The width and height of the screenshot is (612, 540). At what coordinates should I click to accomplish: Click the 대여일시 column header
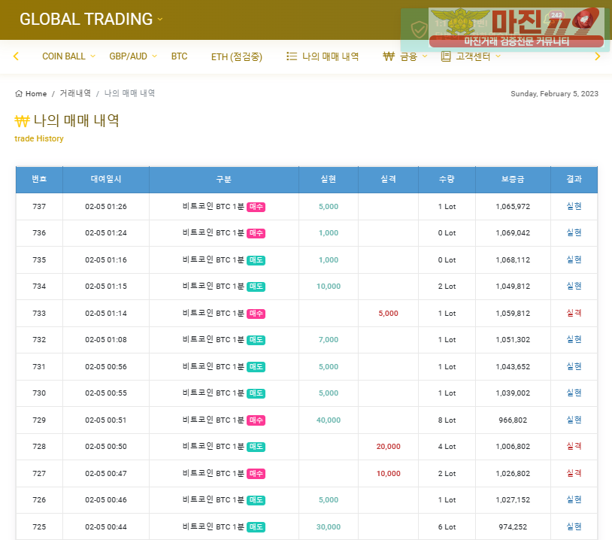106,180
